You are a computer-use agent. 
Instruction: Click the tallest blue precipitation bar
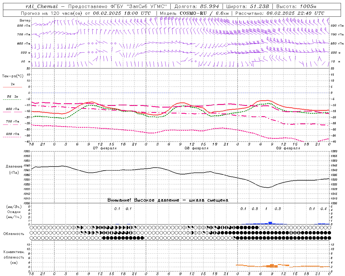pos(270,223)
